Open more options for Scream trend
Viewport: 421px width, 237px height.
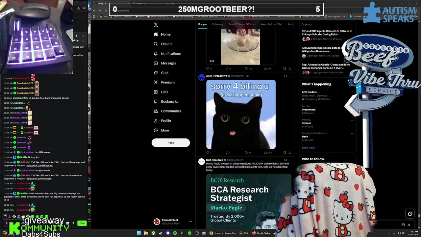pyautogui.click(x=352, y=120)
